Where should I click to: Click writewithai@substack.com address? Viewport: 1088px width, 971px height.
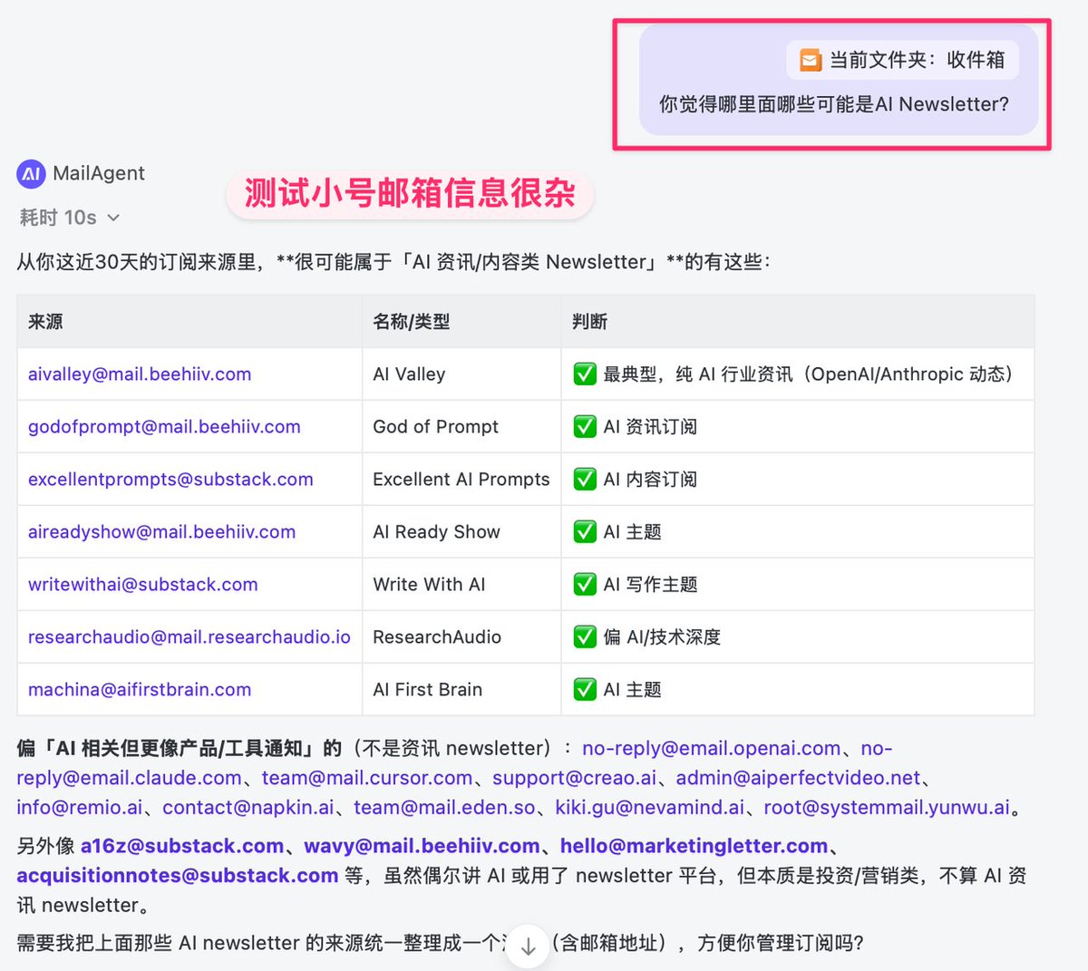click(143, 584)
